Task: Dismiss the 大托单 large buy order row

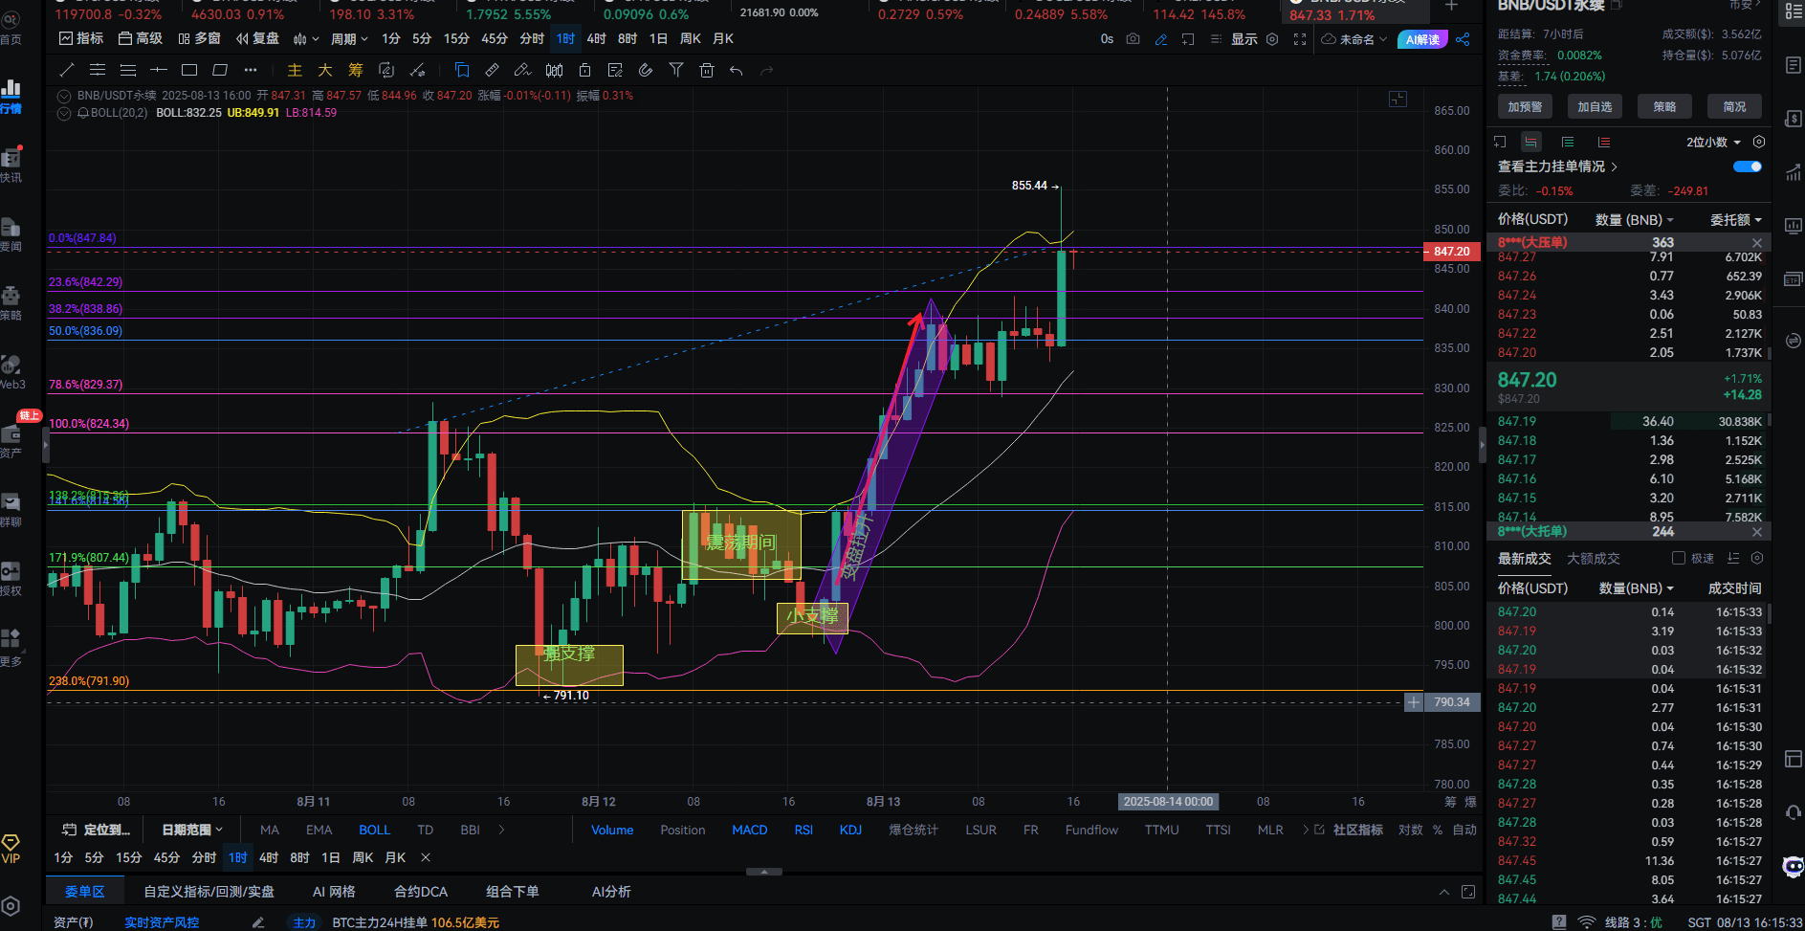Action: coord(1756,532)
